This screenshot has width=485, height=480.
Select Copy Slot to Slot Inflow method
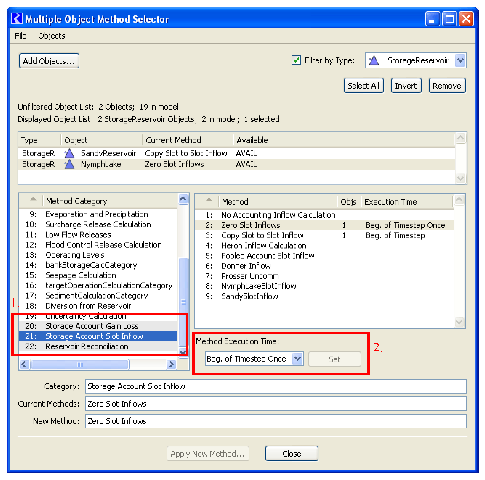[262, 235]
